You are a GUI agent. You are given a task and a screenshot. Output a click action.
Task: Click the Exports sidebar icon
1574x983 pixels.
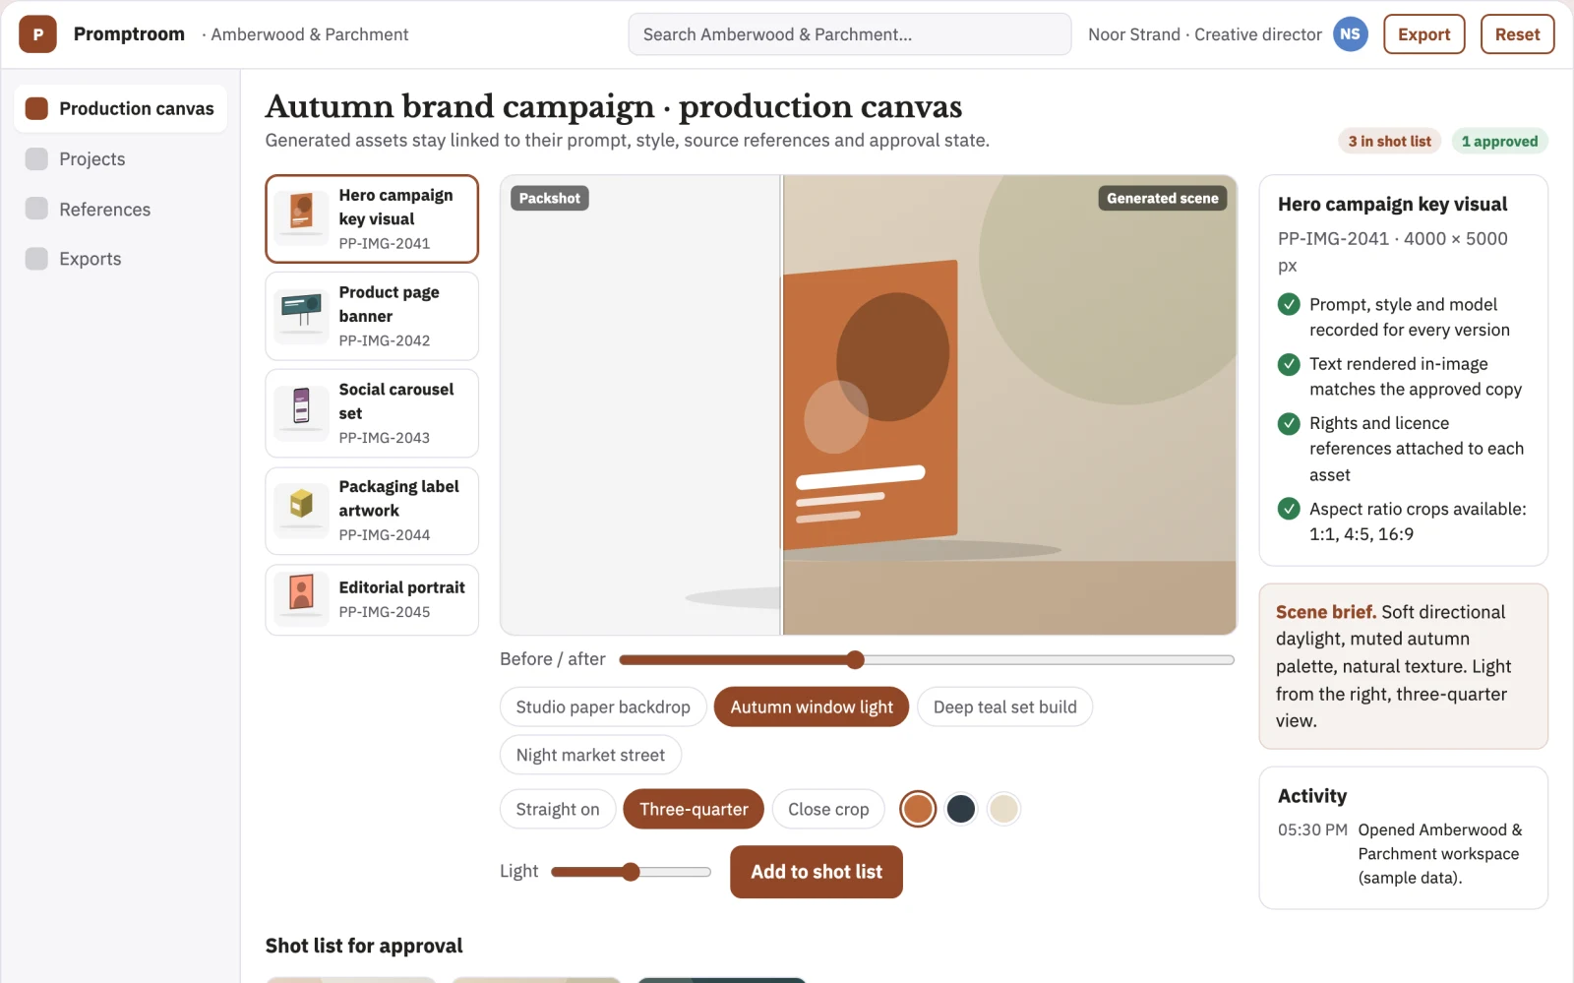tap(36, 259)
